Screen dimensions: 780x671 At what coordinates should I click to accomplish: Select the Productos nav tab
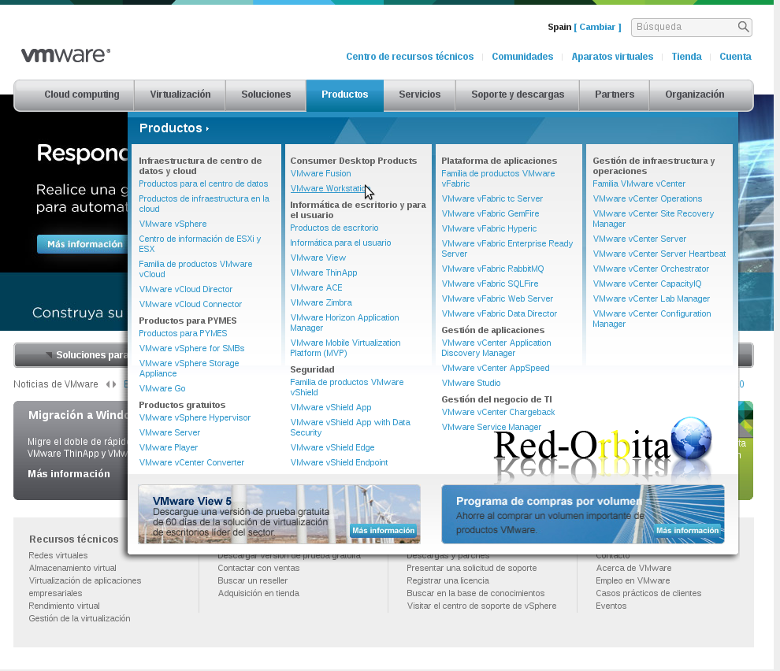345,95
